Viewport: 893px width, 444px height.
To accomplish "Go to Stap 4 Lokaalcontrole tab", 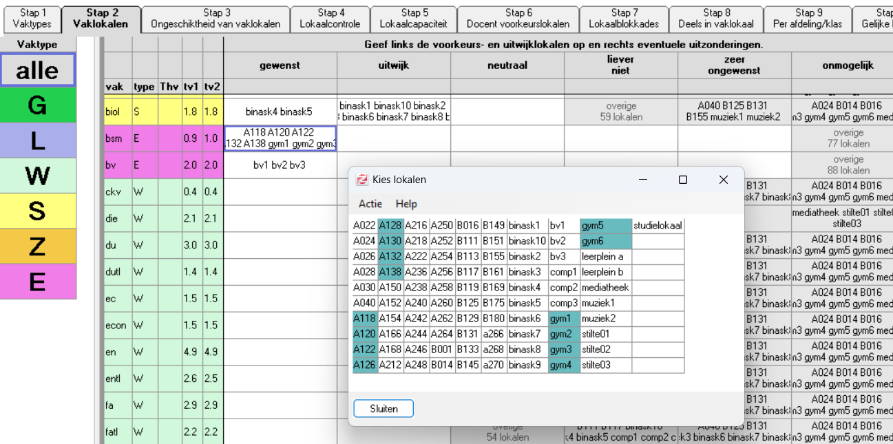I will 330,19.
